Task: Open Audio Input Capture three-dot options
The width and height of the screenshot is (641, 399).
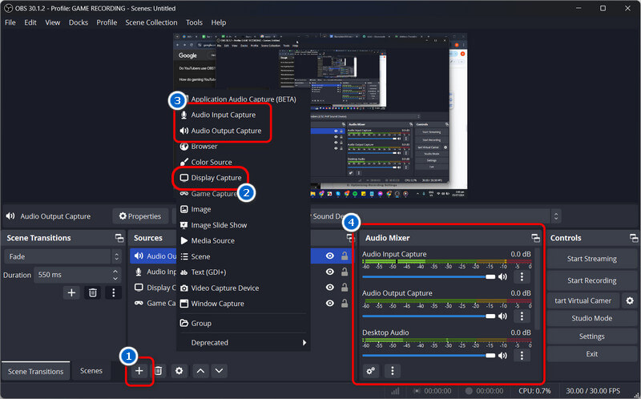Action: click(522, 276)
